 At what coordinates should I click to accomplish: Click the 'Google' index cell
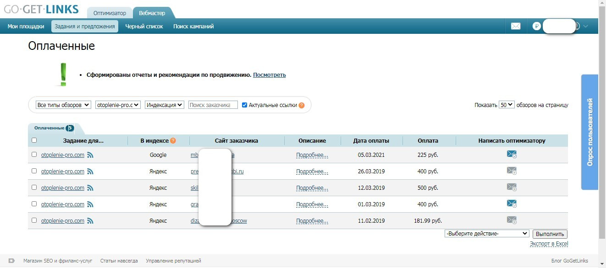click(158, 155)
